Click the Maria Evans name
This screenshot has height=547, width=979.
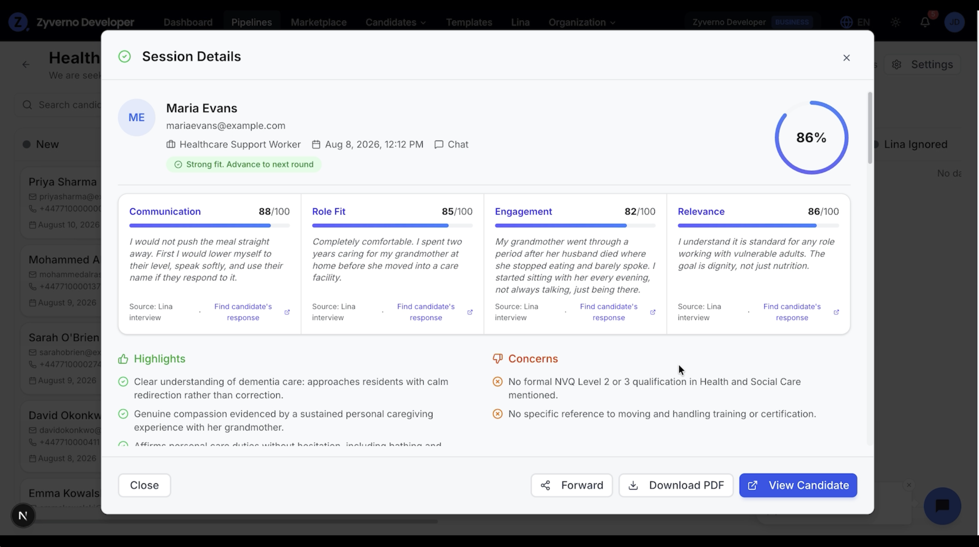click(201, 108)
